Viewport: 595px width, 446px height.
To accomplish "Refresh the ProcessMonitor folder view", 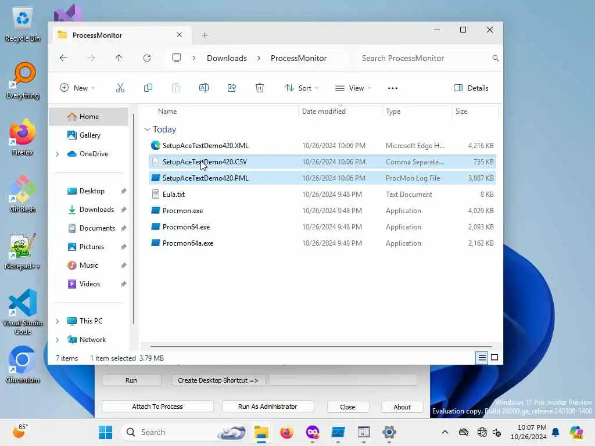I will tap(147, 58).
